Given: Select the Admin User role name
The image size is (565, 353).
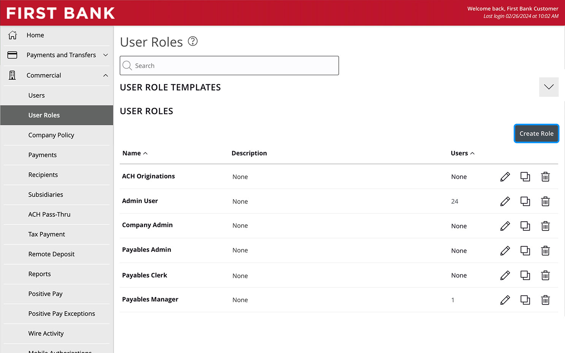Looking at the screenshot, I should pyautogui.click(x=140, y=201).
